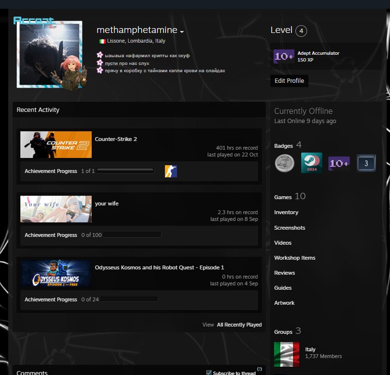390x375 pixels.
Task: Open the your wife game thumbnail
Action: 55,209
